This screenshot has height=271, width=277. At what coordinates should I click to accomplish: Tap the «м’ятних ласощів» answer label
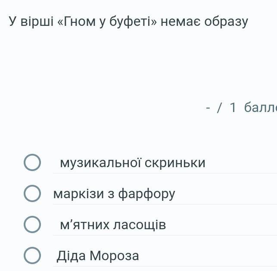pyautogui.click(x=113, y=225)
